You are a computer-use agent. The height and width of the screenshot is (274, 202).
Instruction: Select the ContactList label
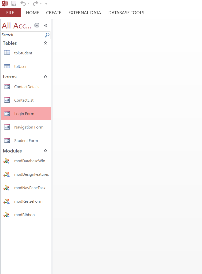24,100
